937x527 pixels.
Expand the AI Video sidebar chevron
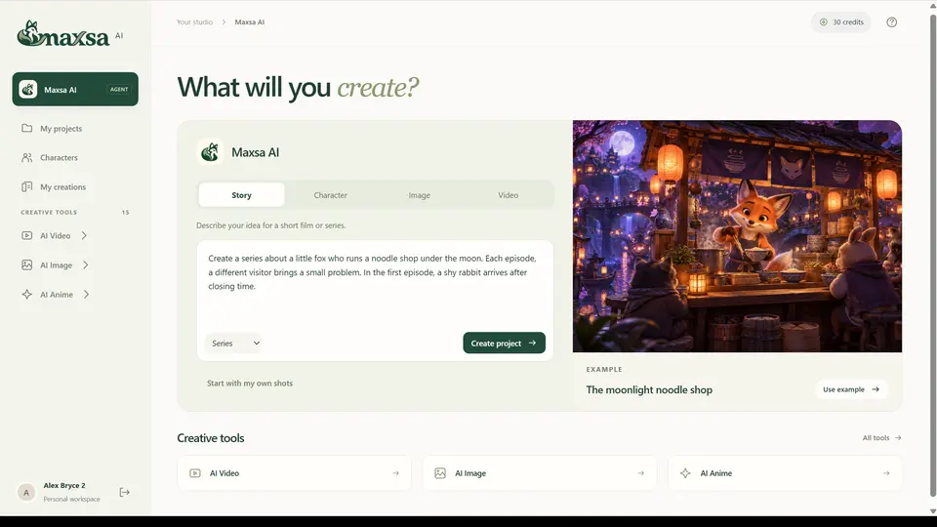84,235
